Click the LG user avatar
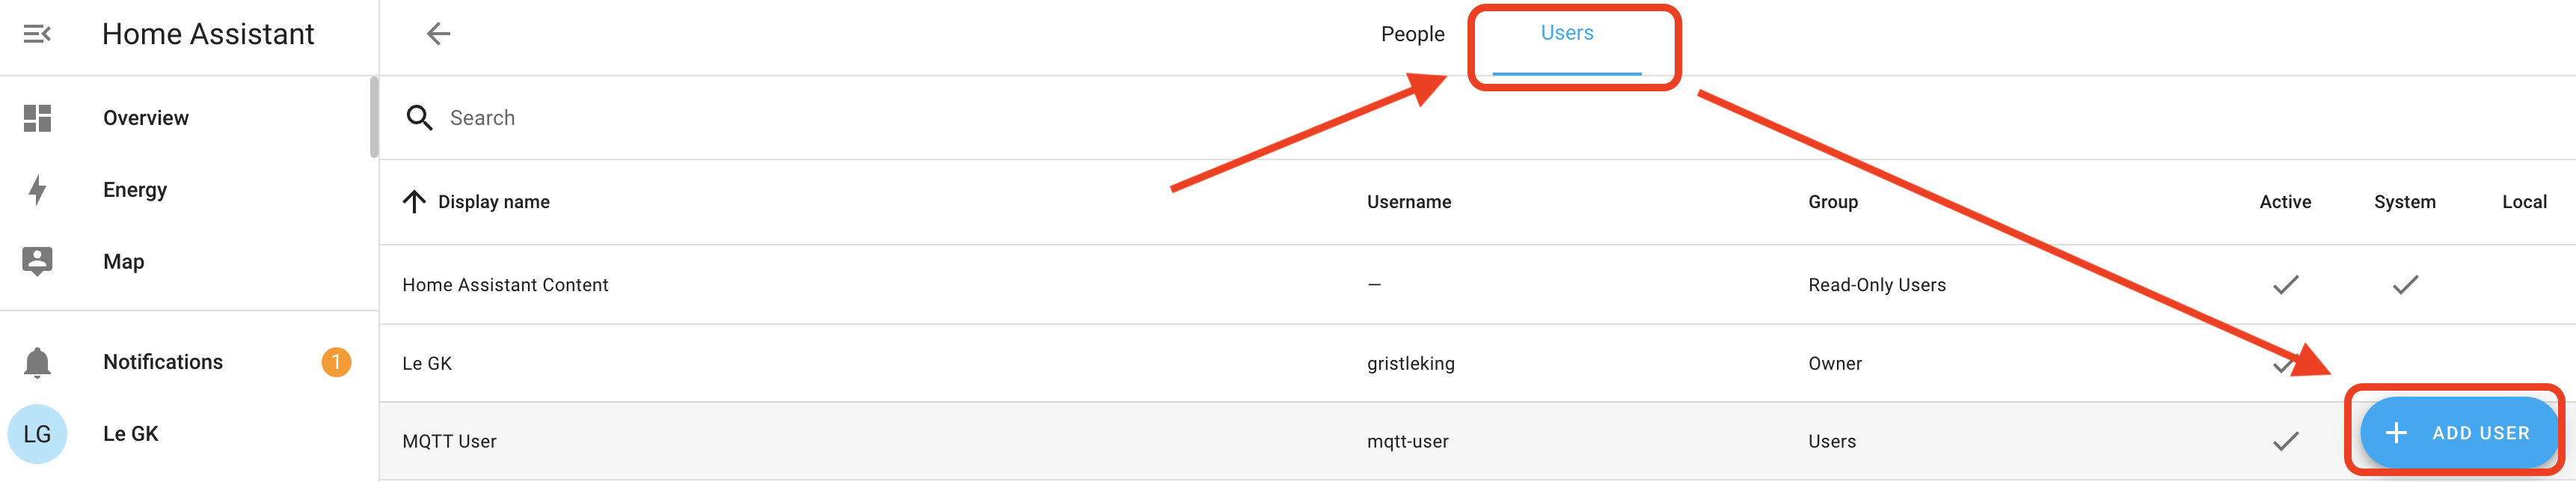 [37, 434]
